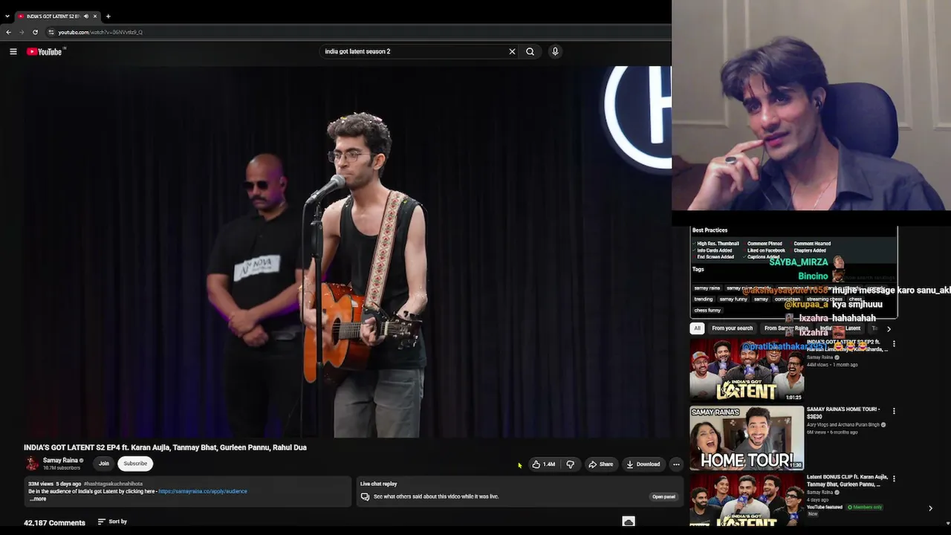Click the 'samay funny' tag chip
951x535 pixels.
733,299
